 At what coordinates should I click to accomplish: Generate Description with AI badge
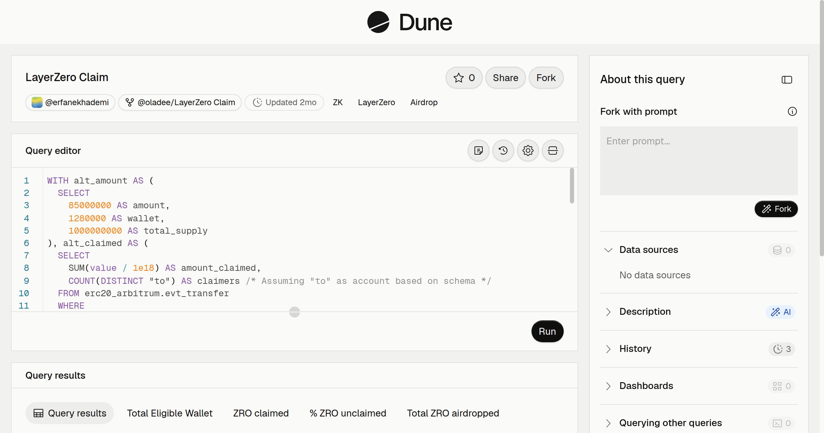780,312
